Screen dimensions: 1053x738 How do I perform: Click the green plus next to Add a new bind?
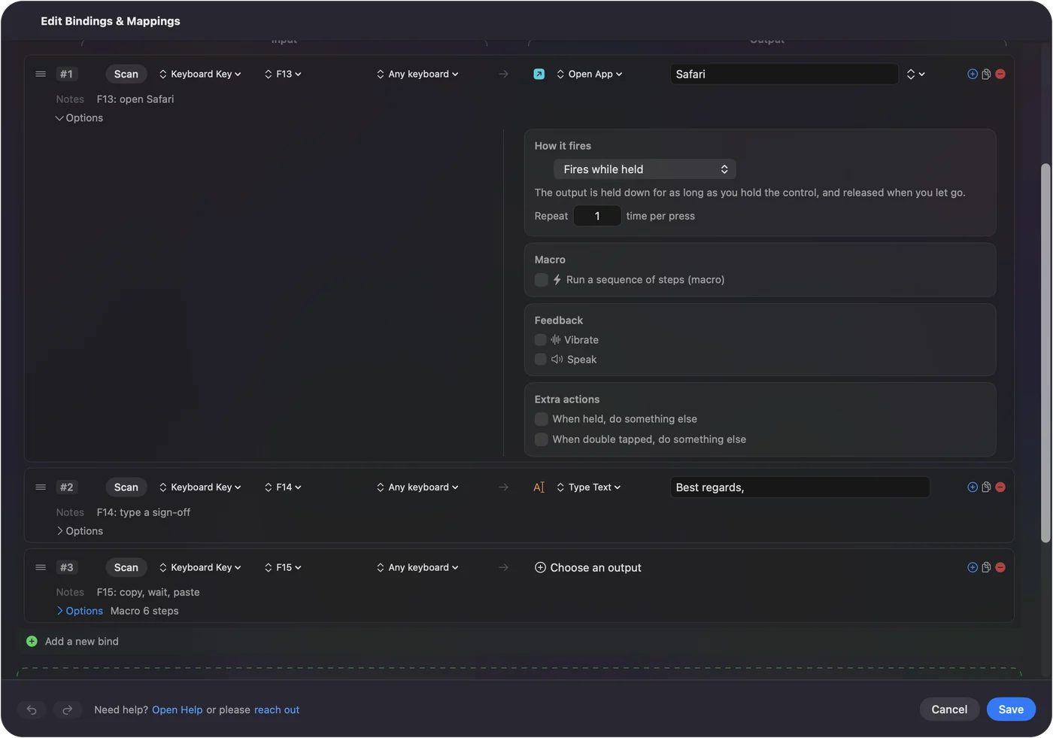pos(32,641)
